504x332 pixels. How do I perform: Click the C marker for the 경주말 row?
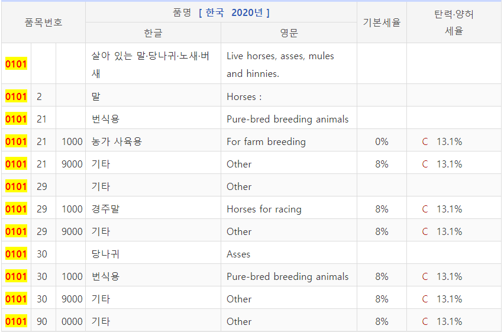[425, 209]
